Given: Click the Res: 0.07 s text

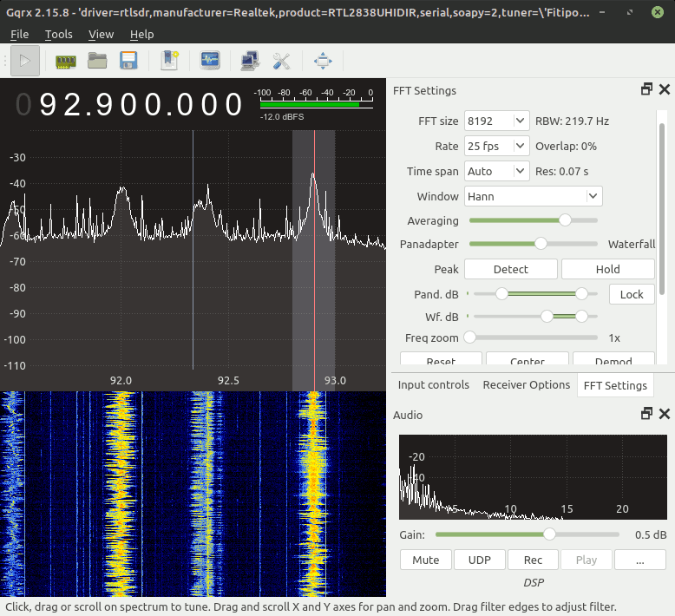Looking at the screenshot, I should (x=562, y=171).
